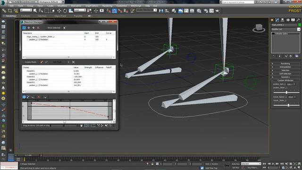Open the Material Editor
Viewport: 302px width, 170px height.
[199, 11]
